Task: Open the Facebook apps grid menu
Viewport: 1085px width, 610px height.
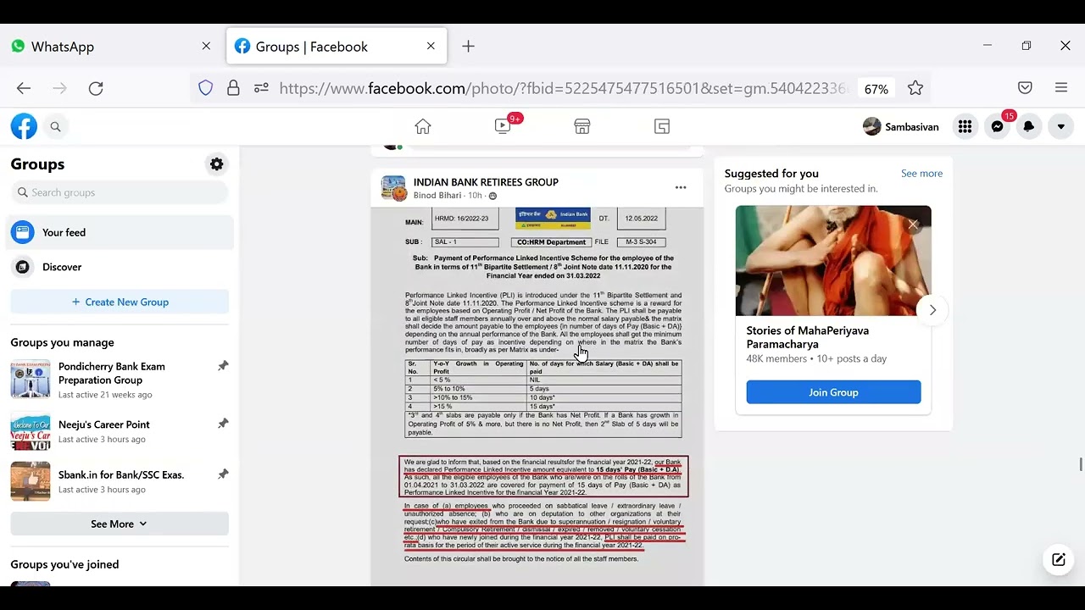Action: (x=965, y=126)
